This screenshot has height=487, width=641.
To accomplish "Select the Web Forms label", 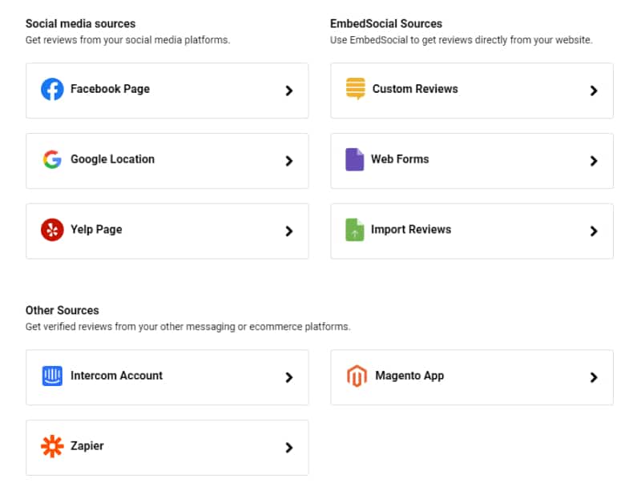I will [x=400, y=159].
